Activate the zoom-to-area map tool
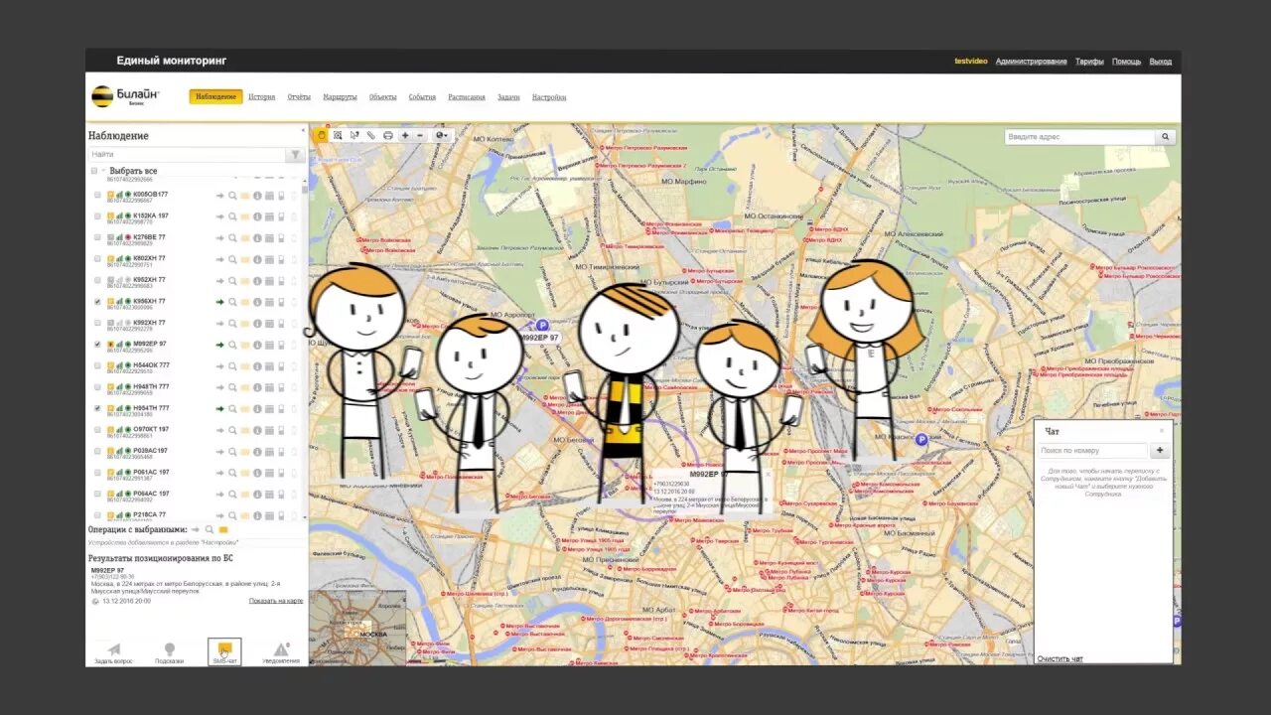This screenshot has height=715, width=1271. tap(338, 135)
